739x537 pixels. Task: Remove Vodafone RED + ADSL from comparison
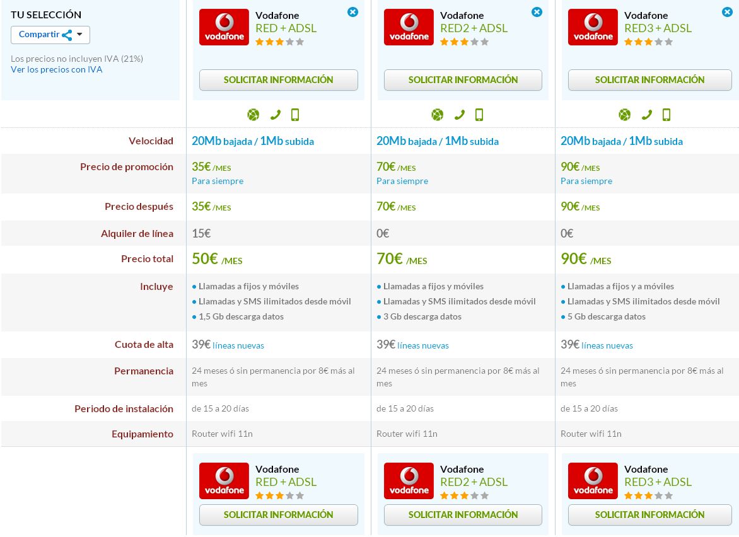(x=352, y=12)
